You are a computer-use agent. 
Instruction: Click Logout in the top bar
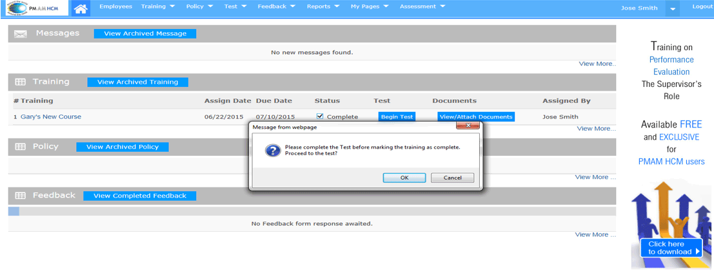[702, 6]
